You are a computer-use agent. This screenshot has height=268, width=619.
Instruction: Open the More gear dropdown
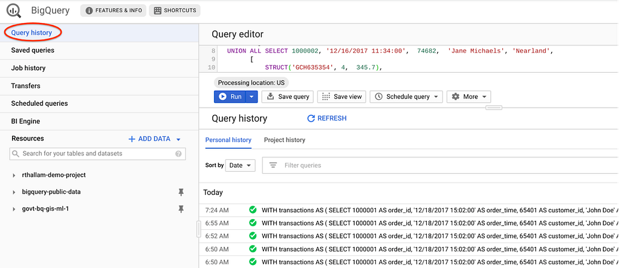coord(468,96)
